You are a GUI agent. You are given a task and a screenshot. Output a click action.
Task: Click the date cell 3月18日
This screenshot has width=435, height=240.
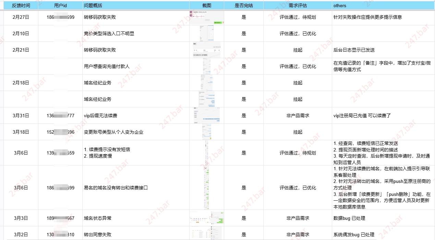20,132
